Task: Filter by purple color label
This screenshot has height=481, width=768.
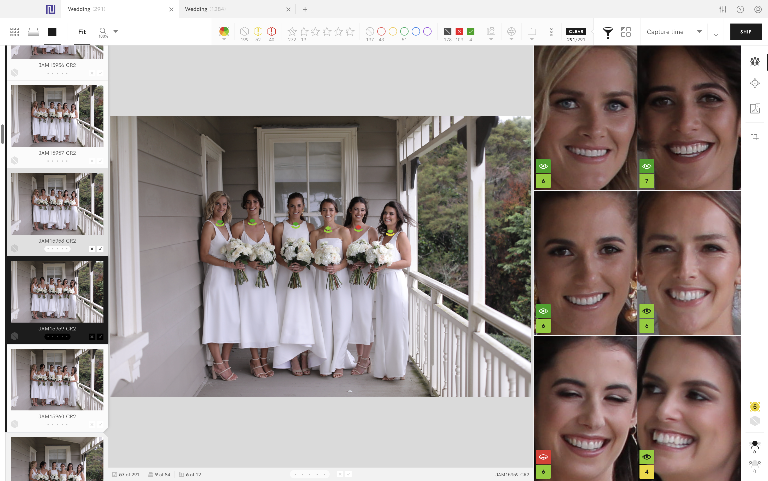Action: [x=427, y=31]
